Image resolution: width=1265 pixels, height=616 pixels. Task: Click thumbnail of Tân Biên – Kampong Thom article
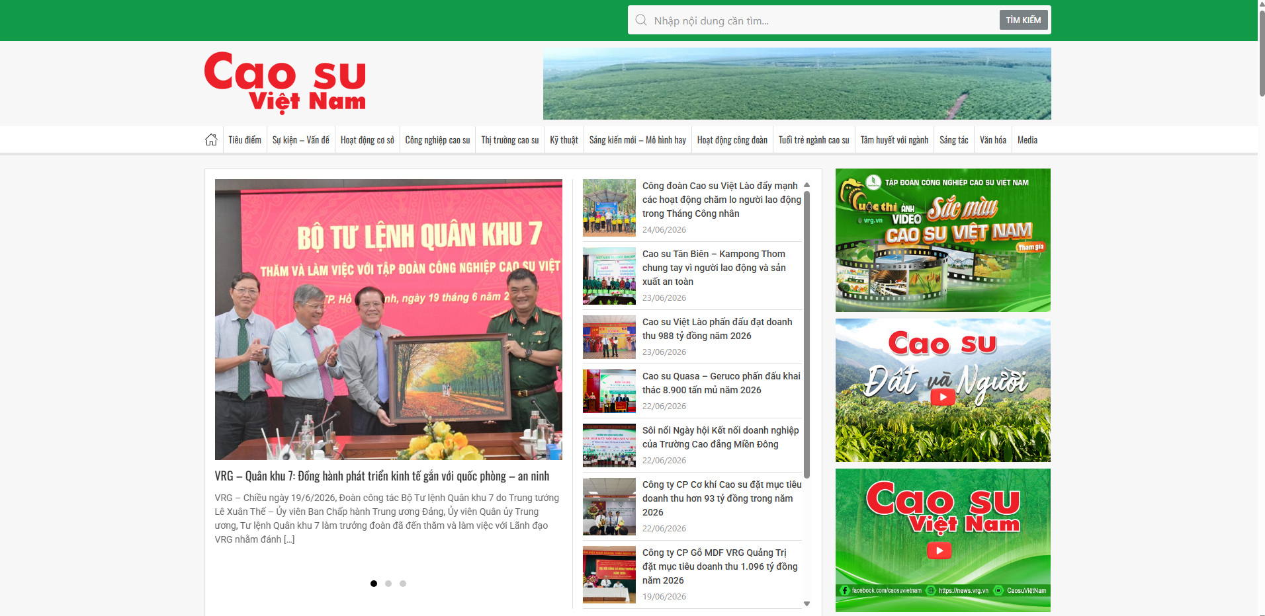coord(609,276)
